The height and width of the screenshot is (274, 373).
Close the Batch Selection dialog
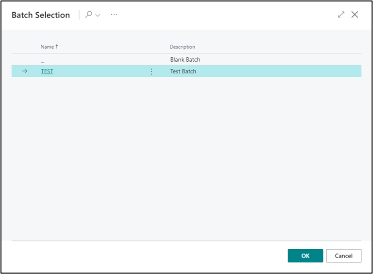pos(355,15)
